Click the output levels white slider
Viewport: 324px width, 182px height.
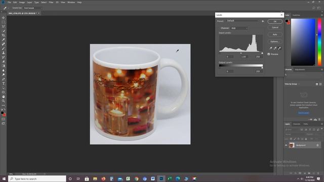tap(262, 68)
